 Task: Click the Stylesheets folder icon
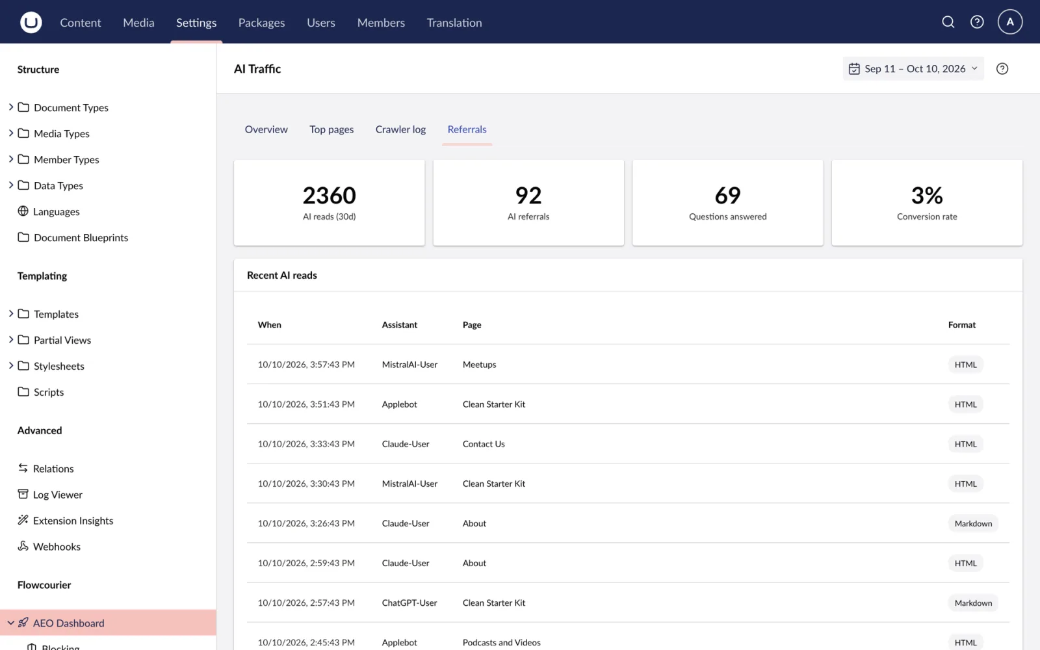point(23,365)
